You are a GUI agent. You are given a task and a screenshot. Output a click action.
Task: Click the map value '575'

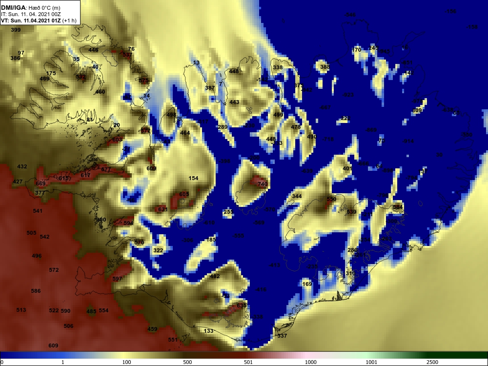click(143, 81)
